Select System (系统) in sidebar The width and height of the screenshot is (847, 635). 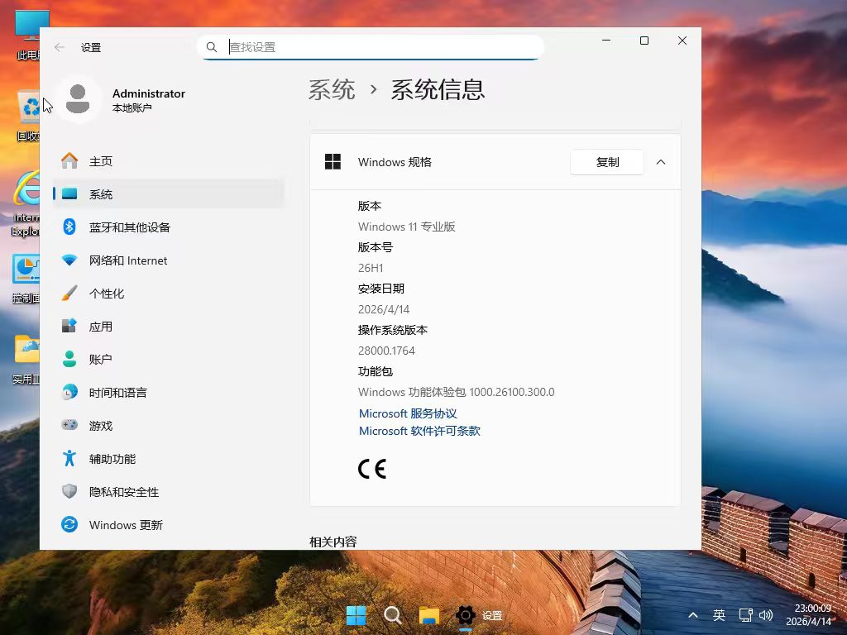[100, 194]
